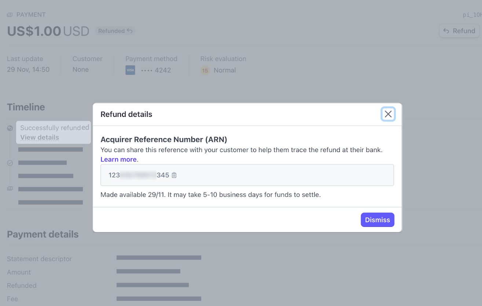Click the Dismiss button
Screen dimensions: 482x306
[377, 220]
